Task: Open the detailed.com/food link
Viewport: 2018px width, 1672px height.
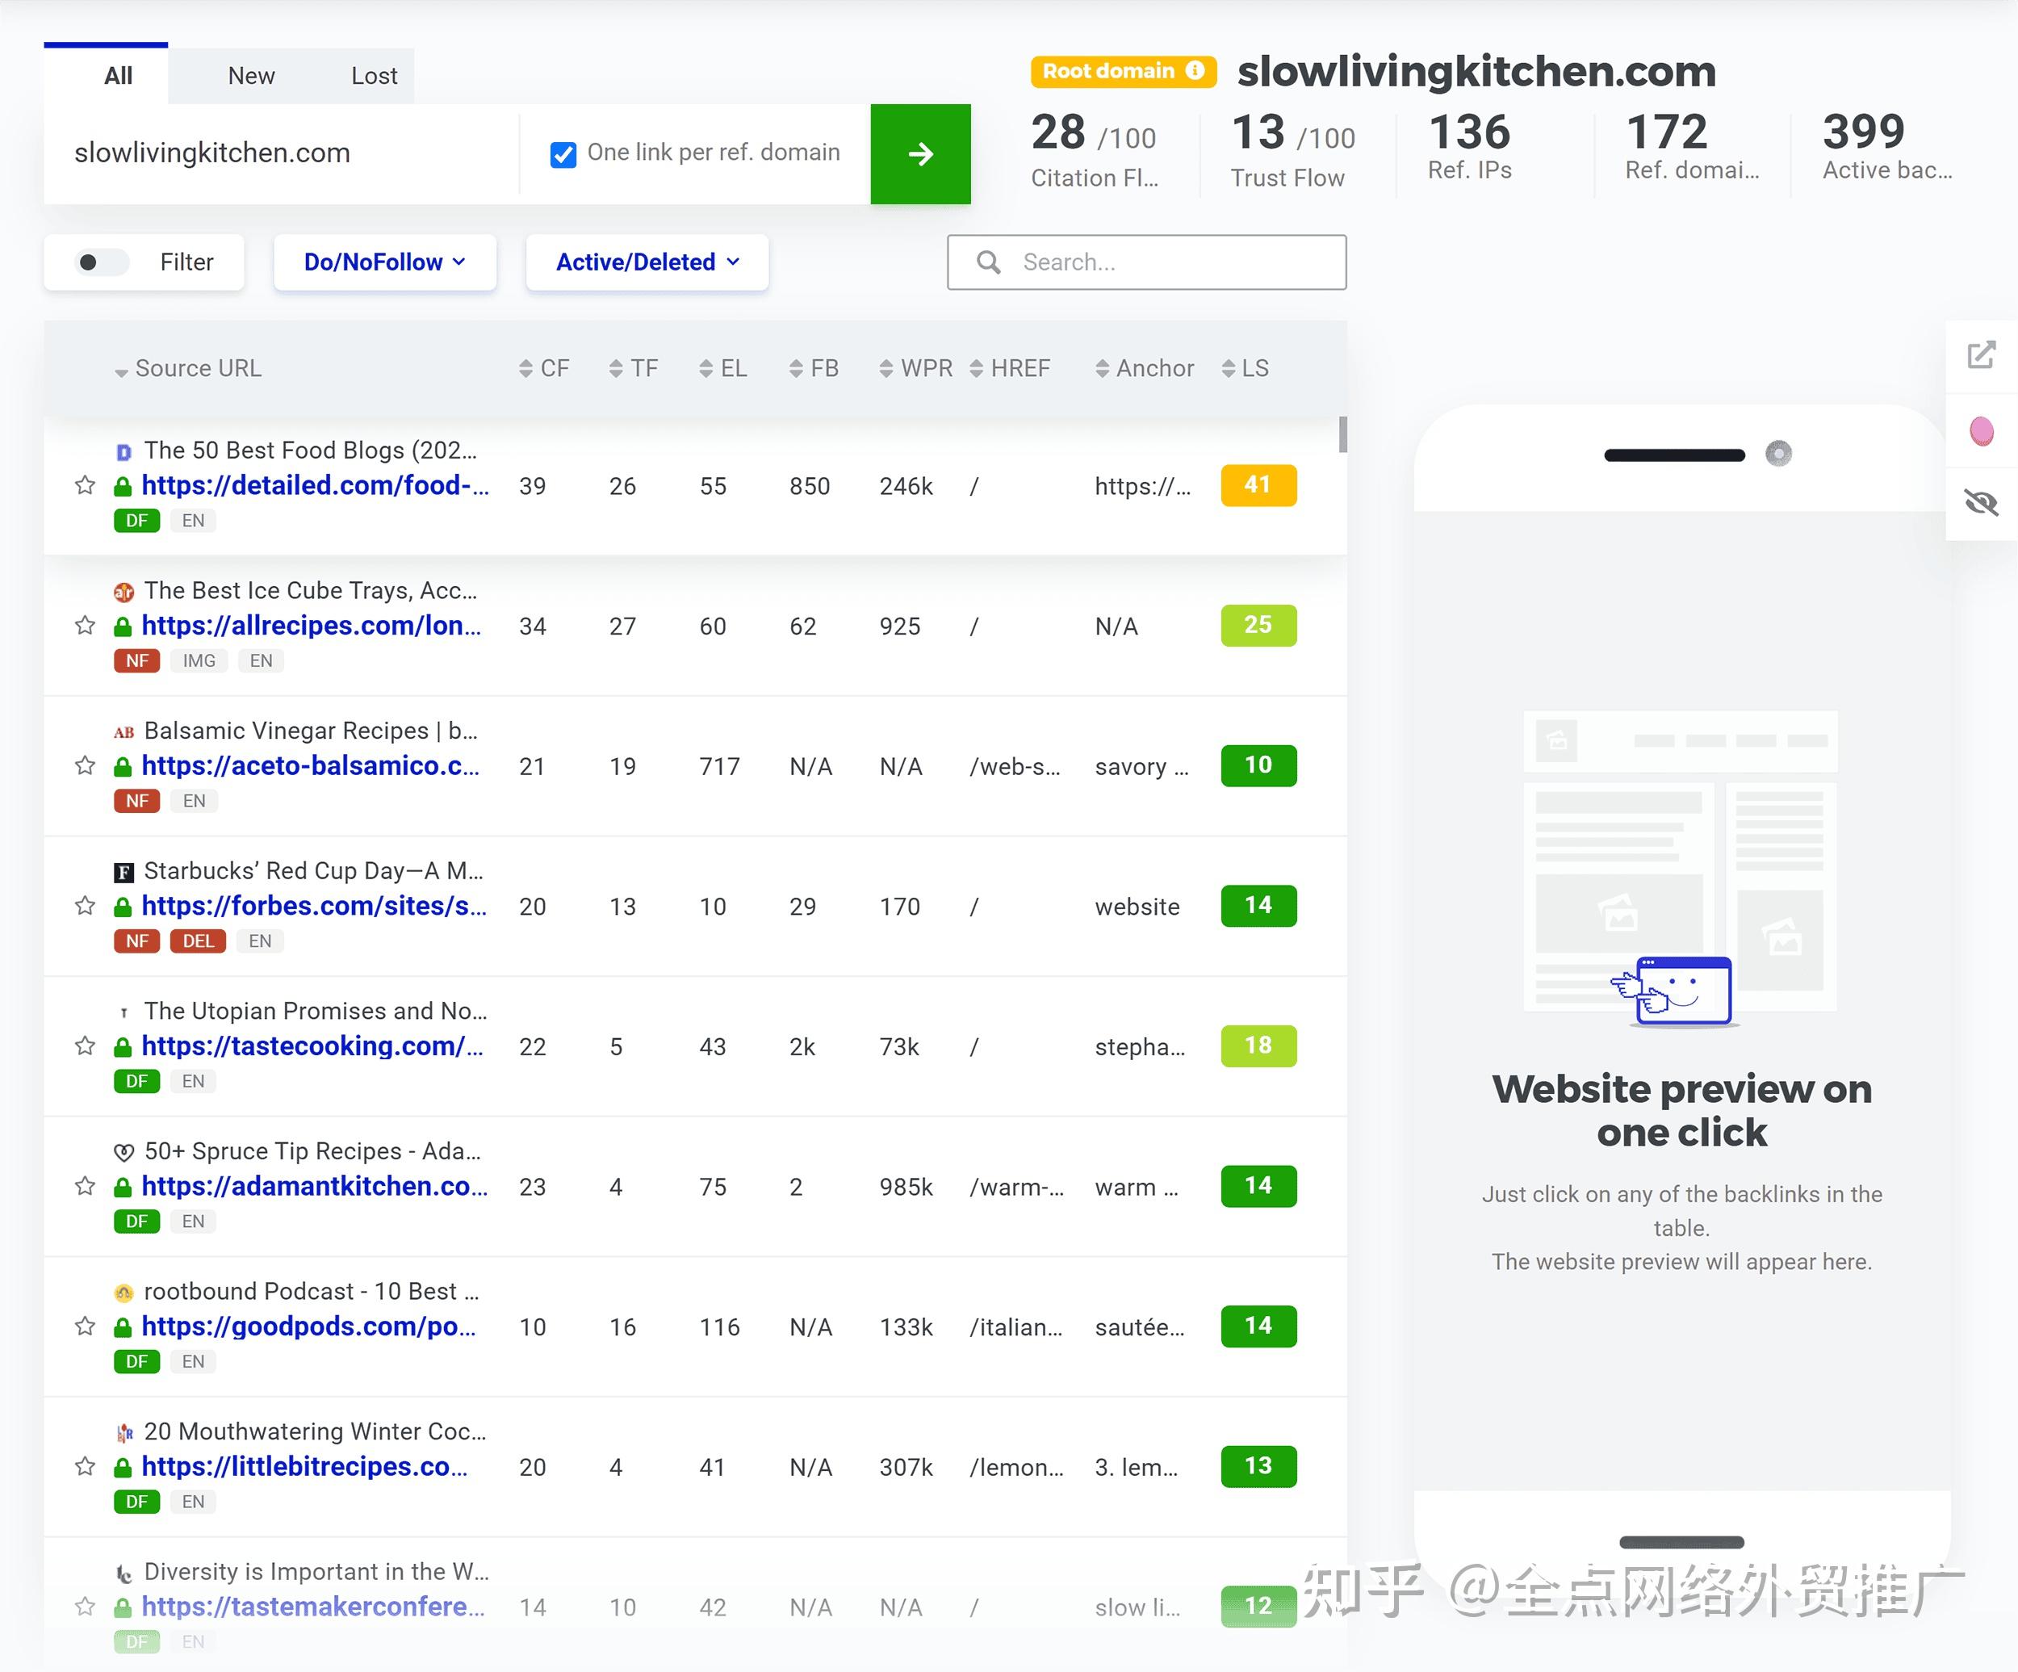Action: pyautogui.click(x=315, y=485)
